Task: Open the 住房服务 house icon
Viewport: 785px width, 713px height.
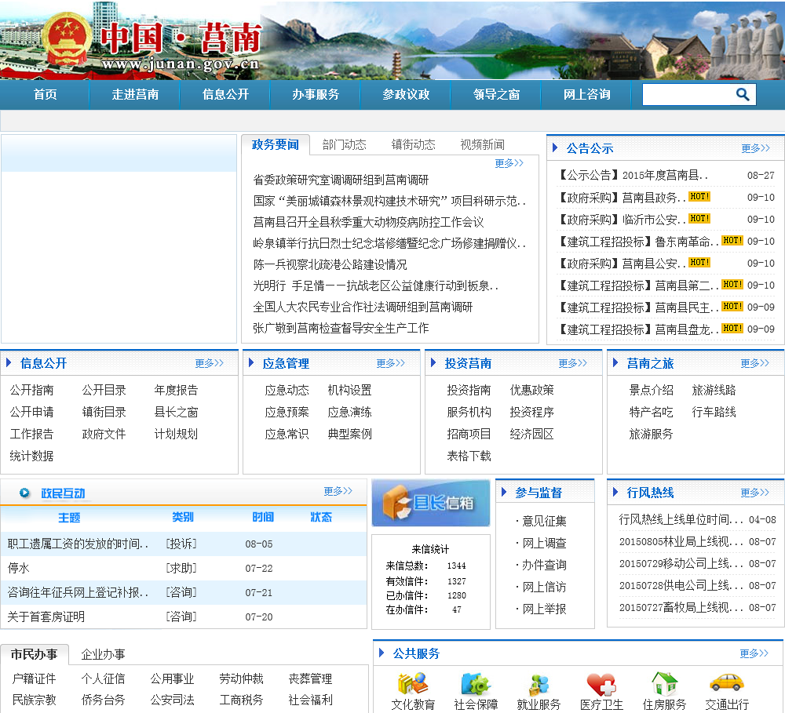Action: [664, 683]
